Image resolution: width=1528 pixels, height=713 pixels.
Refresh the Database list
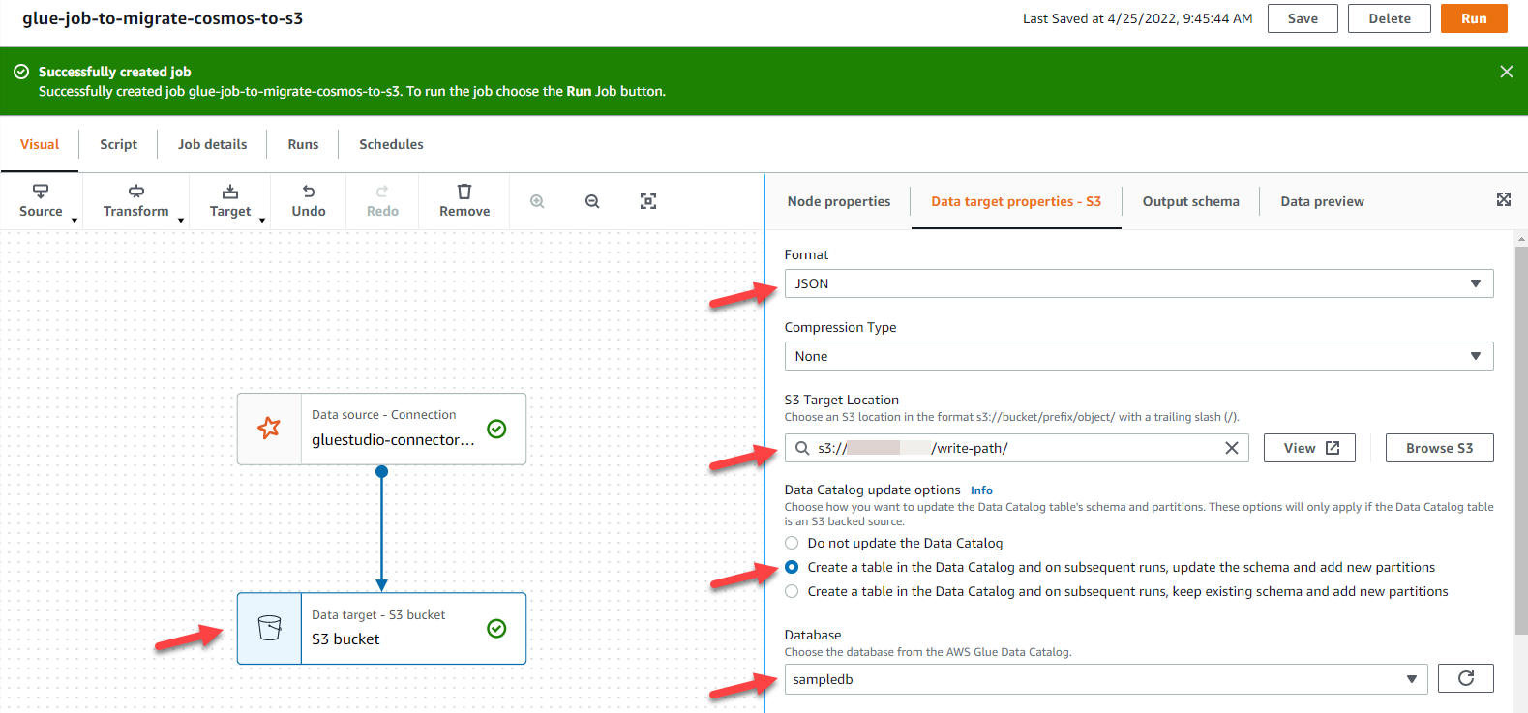1466,678
